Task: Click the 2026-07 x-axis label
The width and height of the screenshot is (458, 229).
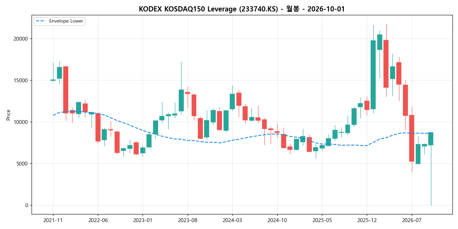Action: coord(412,220)
